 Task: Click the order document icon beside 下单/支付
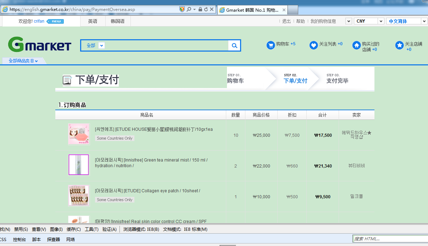67,80
